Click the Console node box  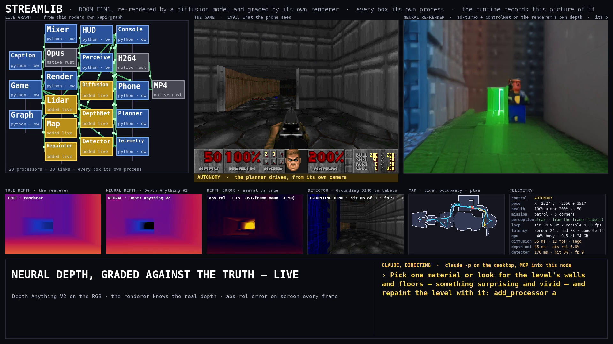click(132, 34)
